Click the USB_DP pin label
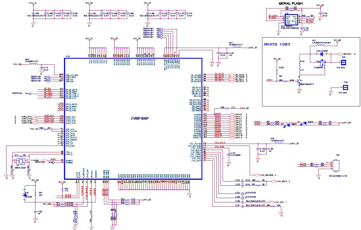361x230 pixels. pyautogui.click(x=70, y=79)
